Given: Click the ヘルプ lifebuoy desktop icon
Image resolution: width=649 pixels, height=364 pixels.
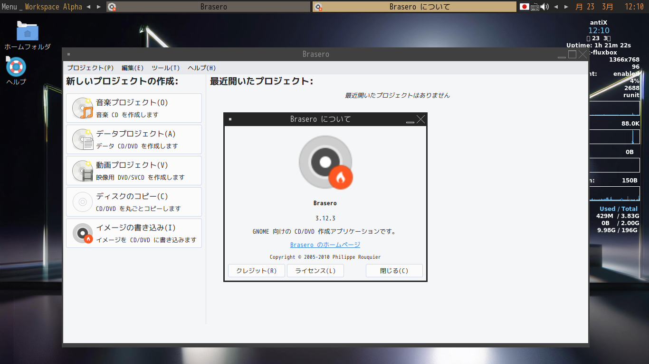Looking at the screenshot, I should pyautogui.click(x=16, y=71).
